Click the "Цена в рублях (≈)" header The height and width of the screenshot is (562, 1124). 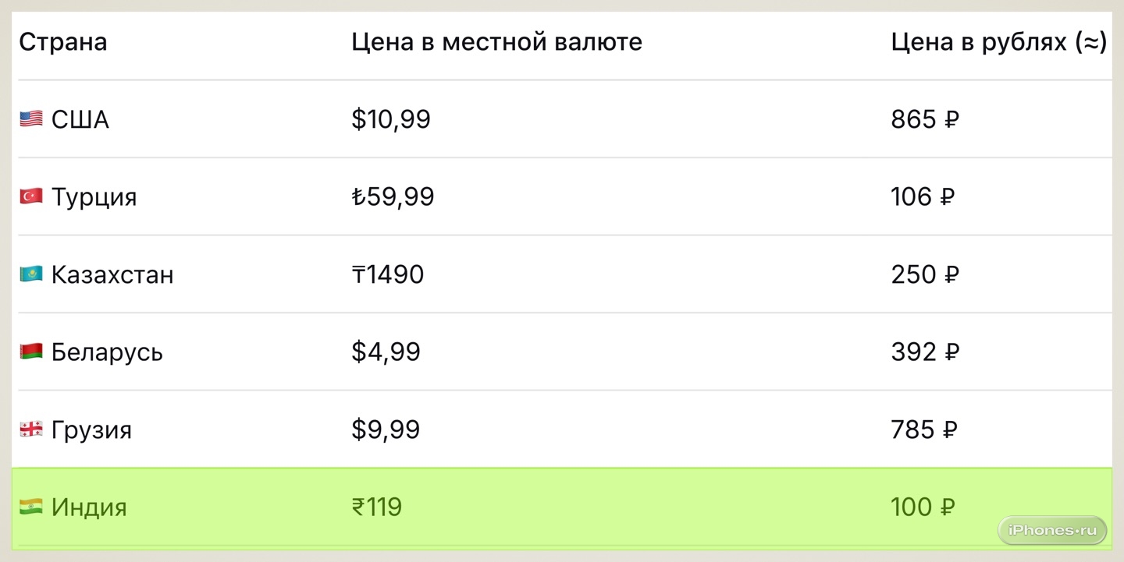[x=998, y=42]
